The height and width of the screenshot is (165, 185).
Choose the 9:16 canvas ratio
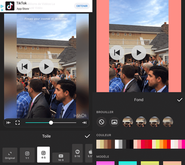tap(77, 153)
